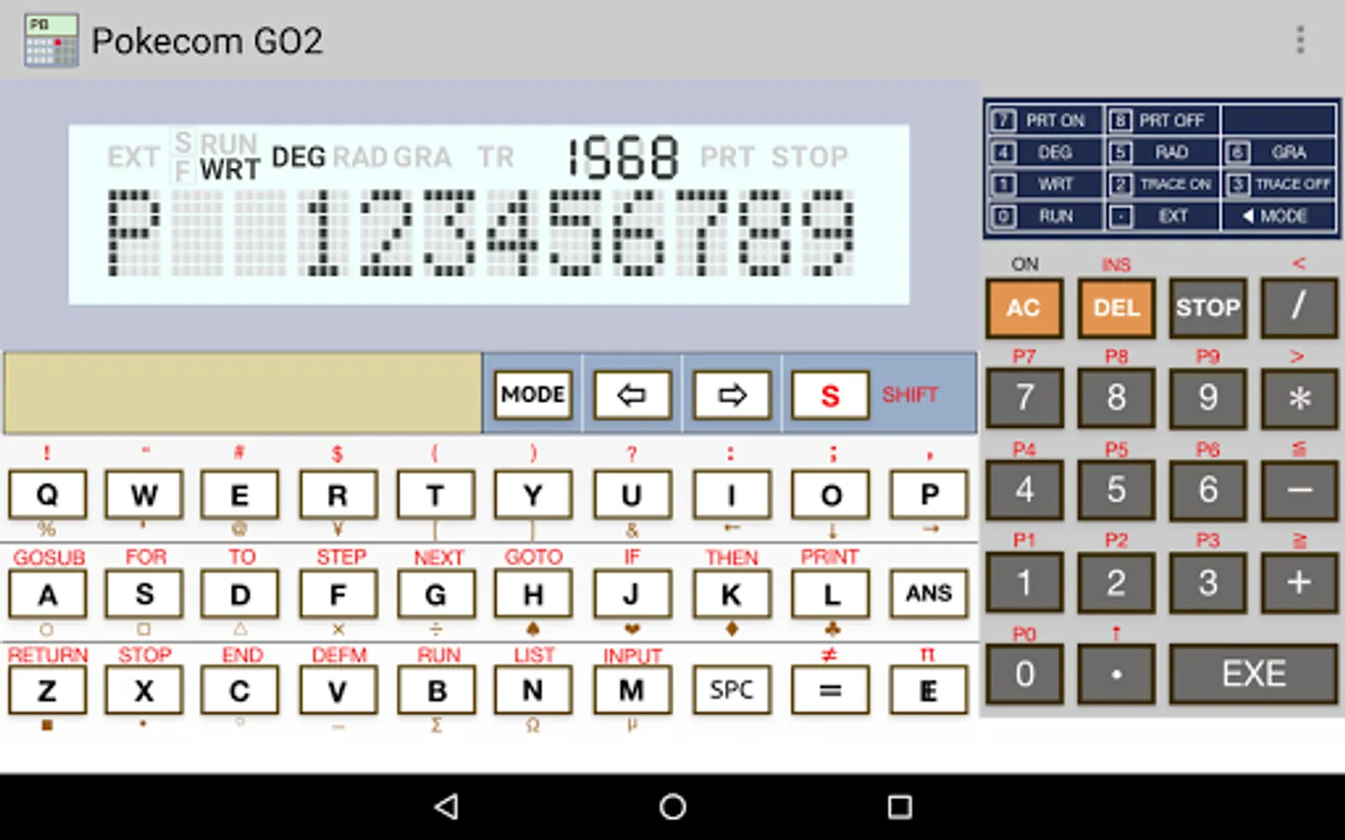Tap the Android back navigation button
1345x840 pixels.
[x=447, y=806]
